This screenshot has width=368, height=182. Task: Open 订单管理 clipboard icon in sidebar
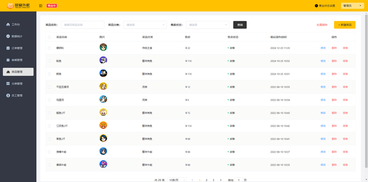coord(8,48)
